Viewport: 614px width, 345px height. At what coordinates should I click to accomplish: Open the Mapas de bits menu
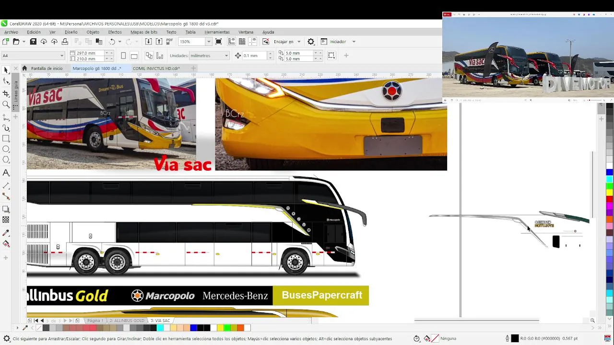pos(144,32)
